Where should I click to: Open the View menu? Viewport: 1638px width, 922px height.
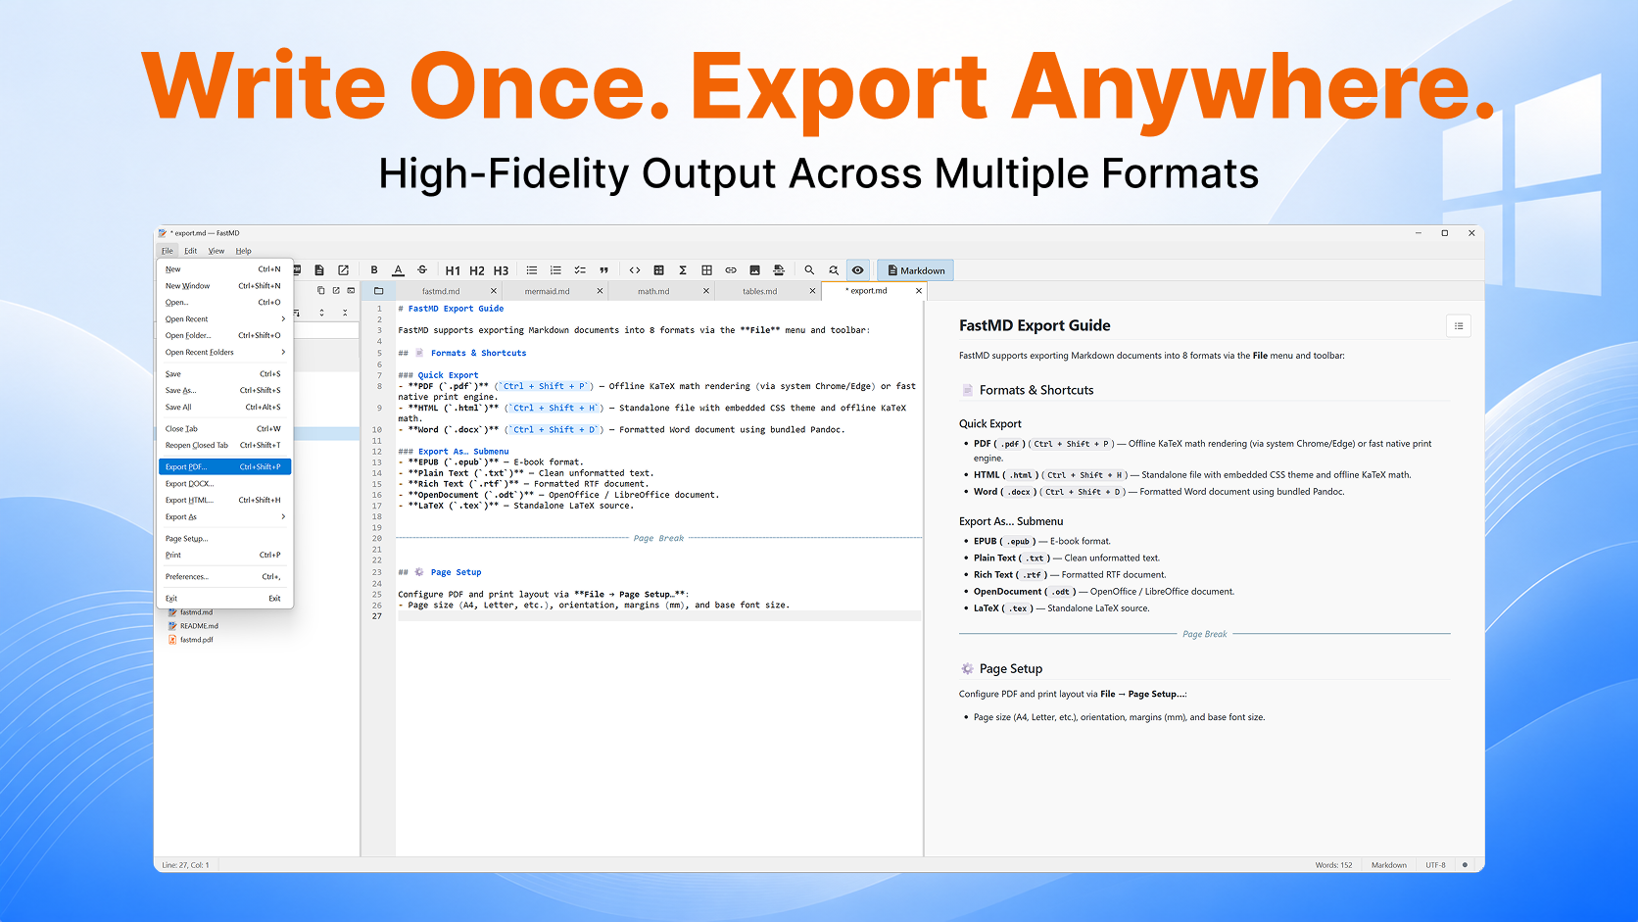coord(217,251)
